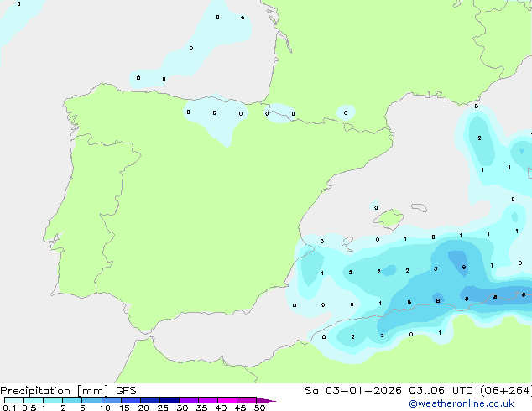Select the 15 to 20 legend swatch

coord(130,400)
